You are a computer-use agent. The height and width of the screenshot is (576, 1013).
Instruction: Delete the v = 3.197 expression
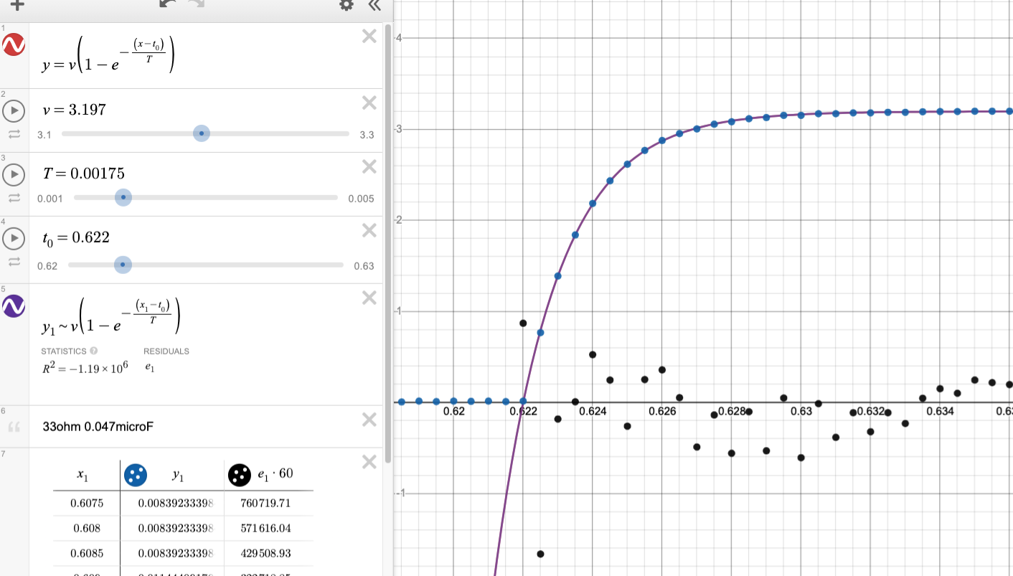(369, 103)
